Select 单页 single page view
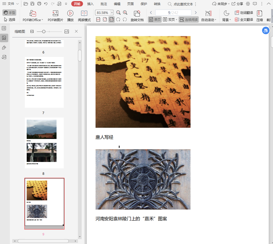 pos(155,20)
